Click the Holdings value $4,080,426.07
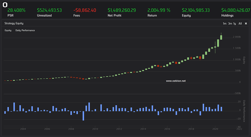251x137 pixels. tap(236, 10)
